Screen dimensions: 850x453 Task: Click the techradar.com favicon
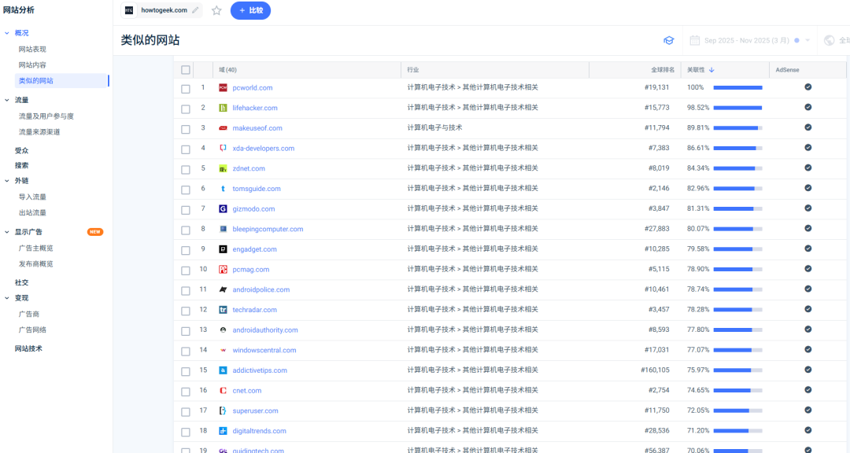tap(223, 310)
